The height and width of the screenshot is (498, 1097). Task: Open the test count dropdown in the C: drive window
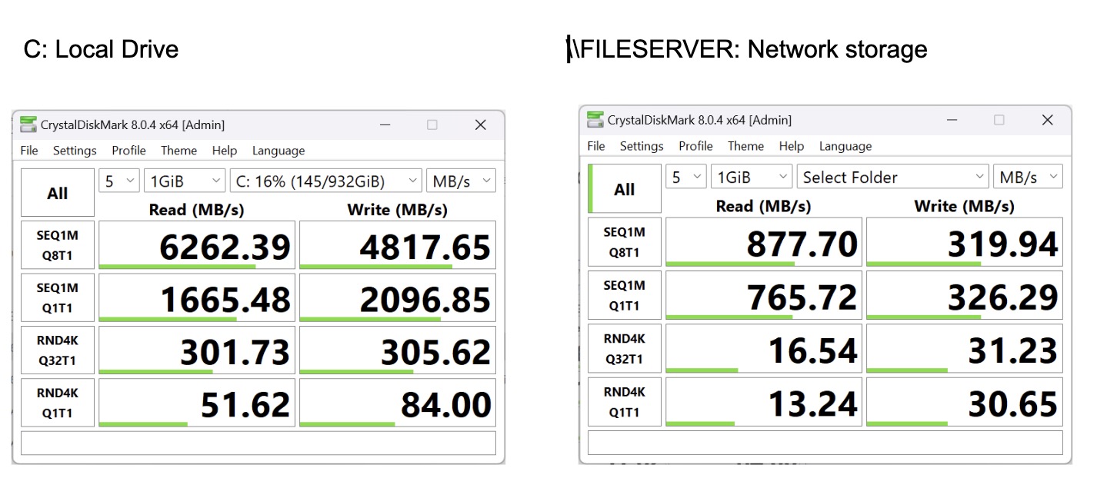point(119,181)
